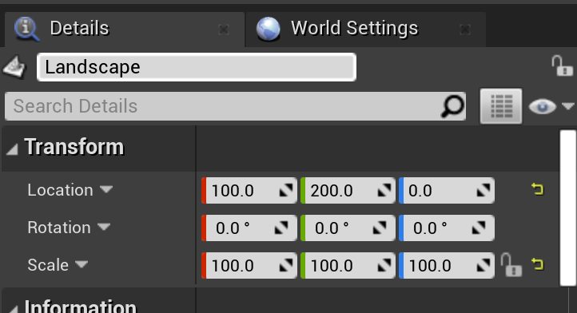Collapse the Transform section

pyautogui.click(x=13, y=149)
